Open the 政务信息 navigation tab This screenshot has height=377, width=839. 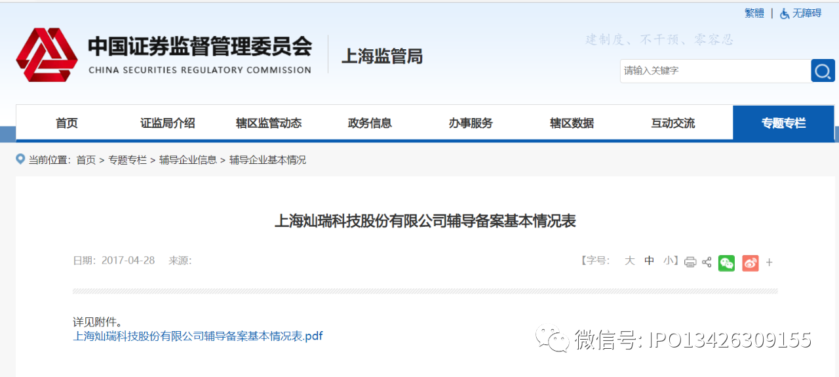370,123
